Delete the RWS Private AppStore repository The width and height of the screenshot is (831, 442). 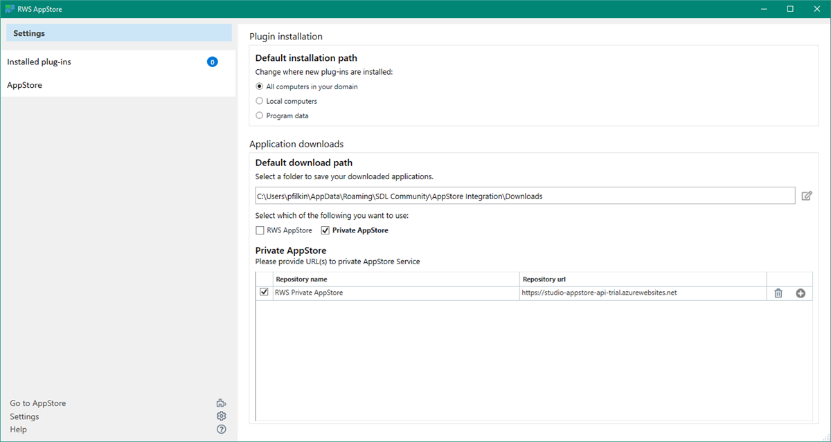[778, 293]
